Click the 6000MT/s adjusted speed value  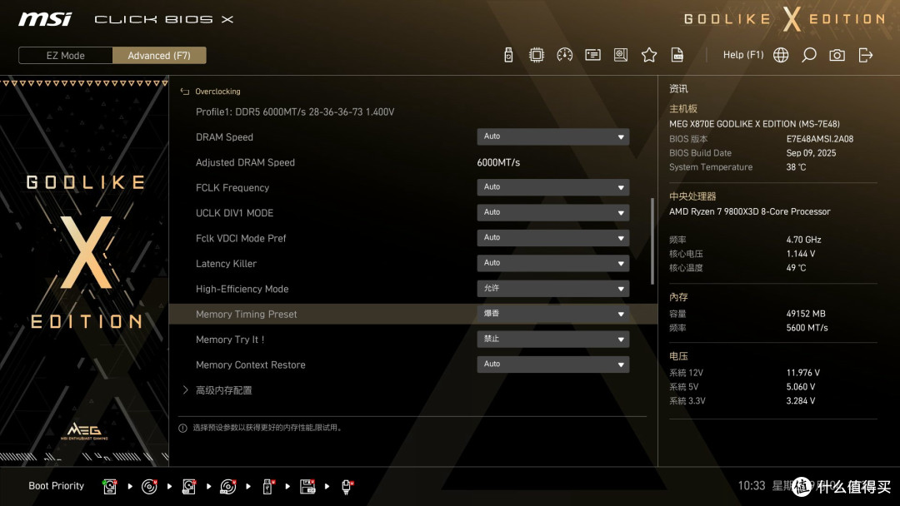coord(498,162)
